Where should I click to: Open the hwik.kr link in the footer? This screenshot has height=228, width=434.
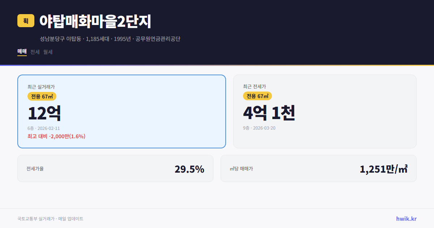click(406, 218)
